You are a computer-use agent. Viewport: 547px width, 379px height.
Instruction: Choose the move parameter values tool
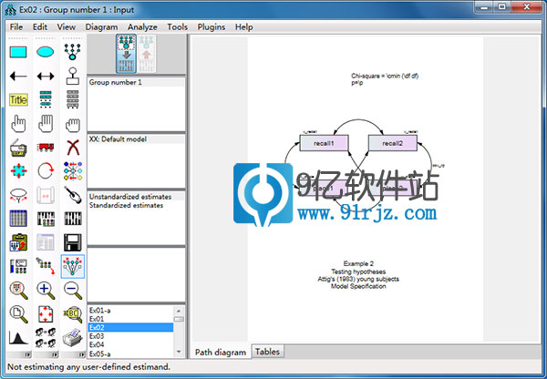(18, 195)
